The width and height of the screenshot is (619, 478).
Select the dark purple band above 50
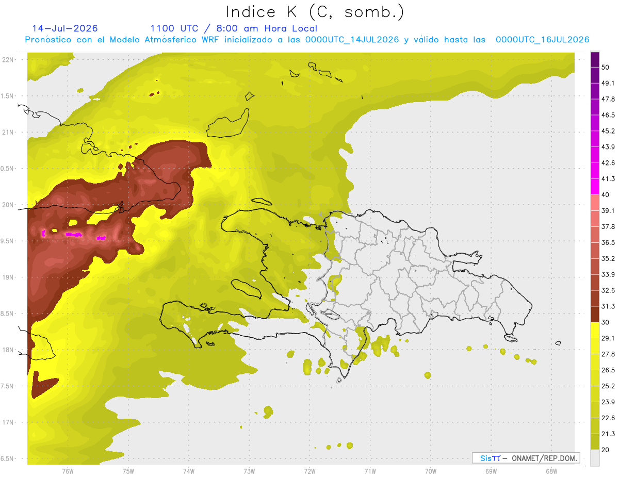point(595,59)
